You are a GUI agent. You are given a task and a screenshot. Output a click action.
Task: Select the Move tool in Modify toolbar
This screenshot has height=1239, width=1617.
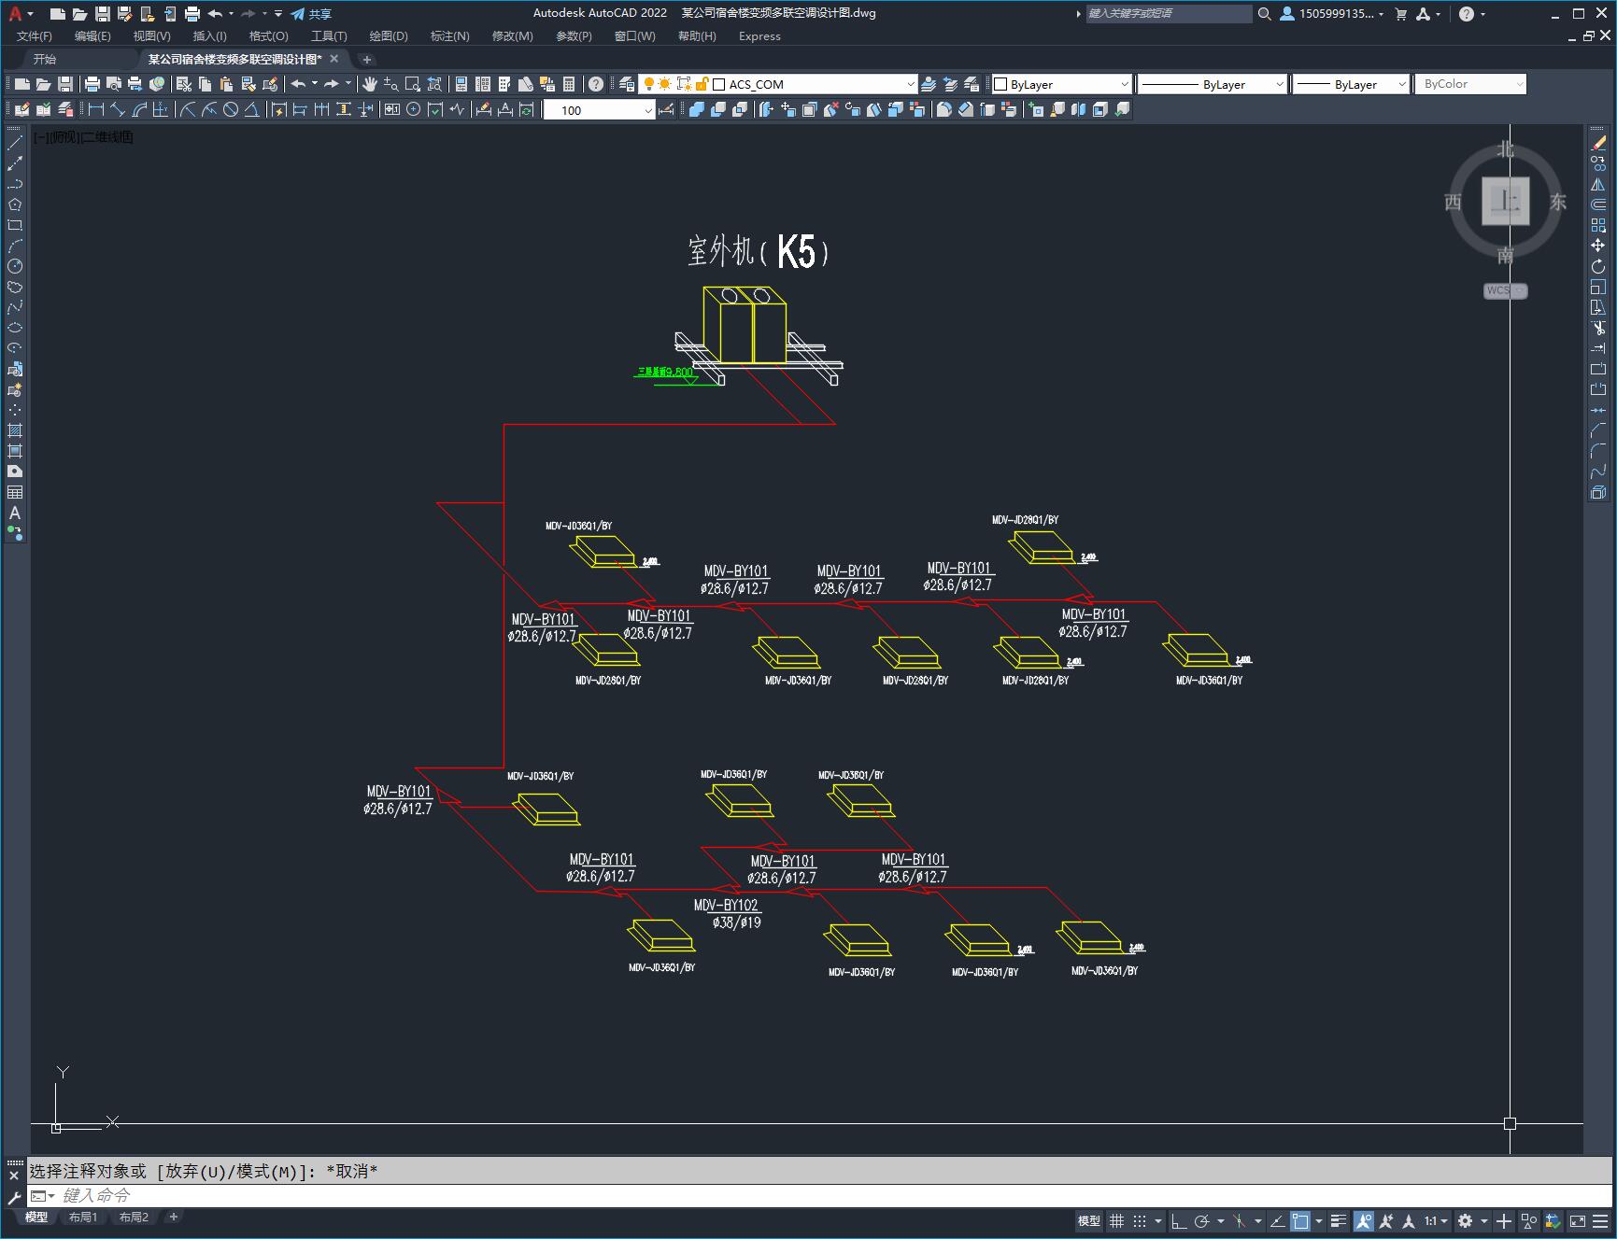tap(1598, 246)
